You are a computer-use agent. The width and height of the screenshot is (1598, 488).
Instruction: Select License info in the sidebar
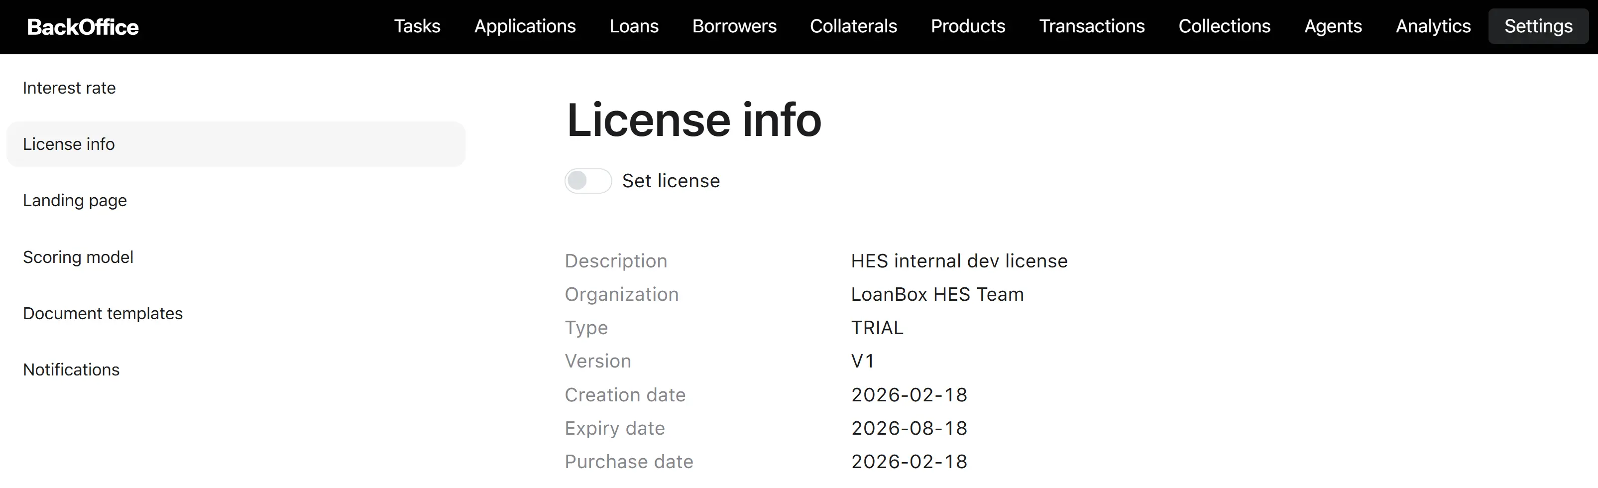pyautogui.click(x=236, y=144)
